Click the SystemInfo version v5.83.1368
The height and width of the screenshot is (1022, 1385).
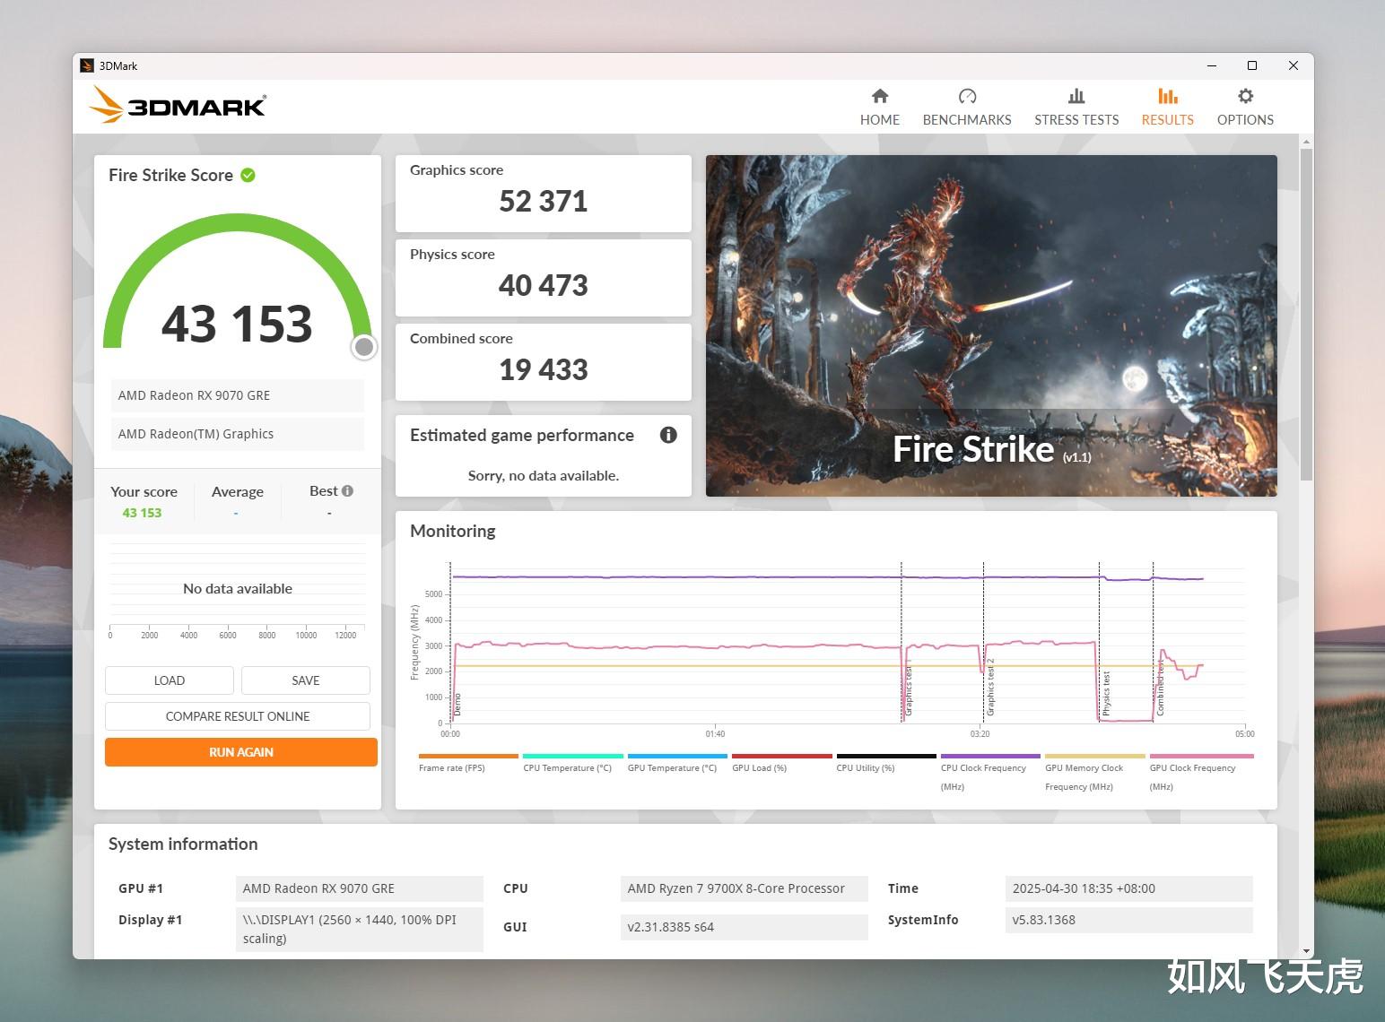(1129, 920)
